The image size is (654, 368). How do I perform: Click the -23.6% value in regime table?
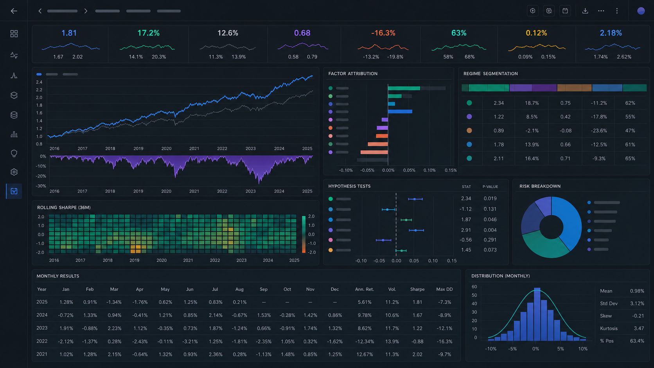coord(599,131)
